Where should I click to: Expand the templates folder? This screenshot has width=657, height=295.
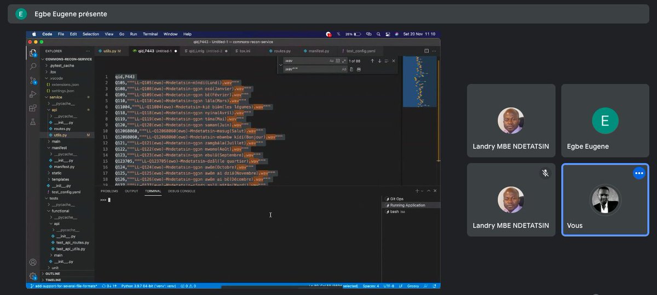(60, 179)
